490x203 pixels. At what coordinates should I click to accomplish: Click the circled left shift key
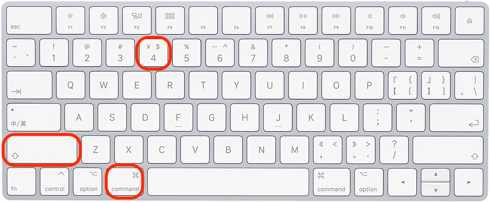click(x=41, y=149)
